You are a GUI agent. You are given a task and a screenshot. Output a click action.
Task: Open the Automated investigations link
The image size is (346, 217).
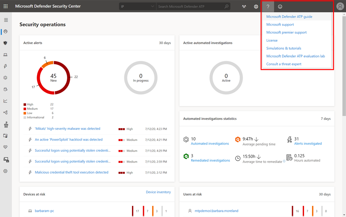(x=210, y=143)
